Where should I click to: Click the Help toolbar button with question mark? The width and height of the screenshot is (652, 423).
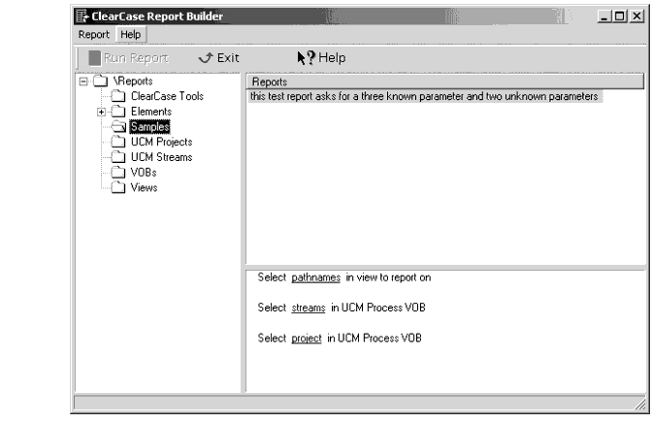point(321,58)
